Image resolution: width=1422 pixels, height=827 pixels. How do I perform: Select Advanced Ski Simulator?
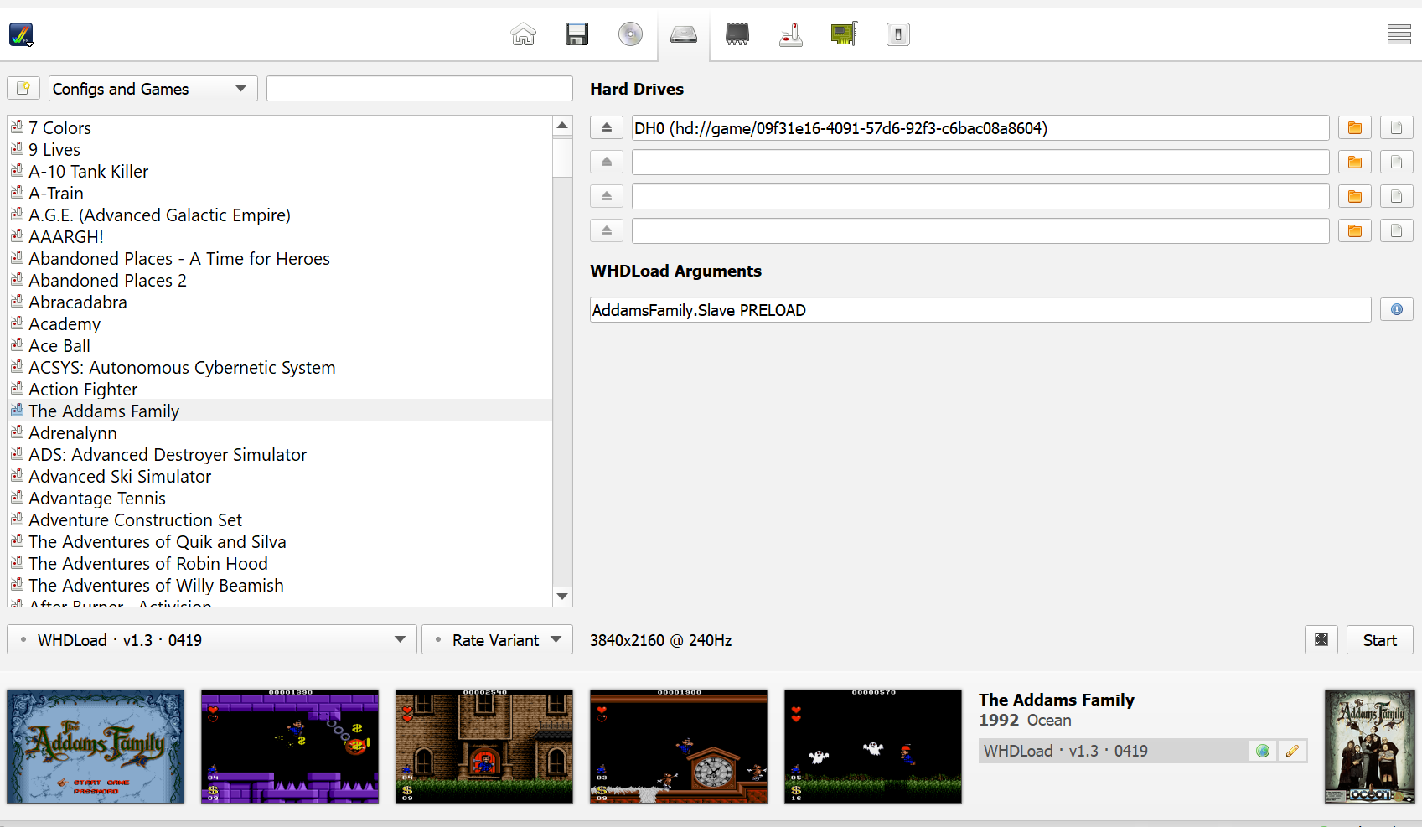280,476
